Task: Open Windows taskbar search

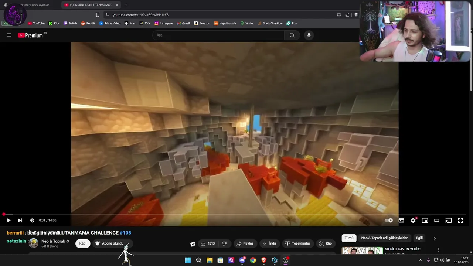Action: pos(199,260)
